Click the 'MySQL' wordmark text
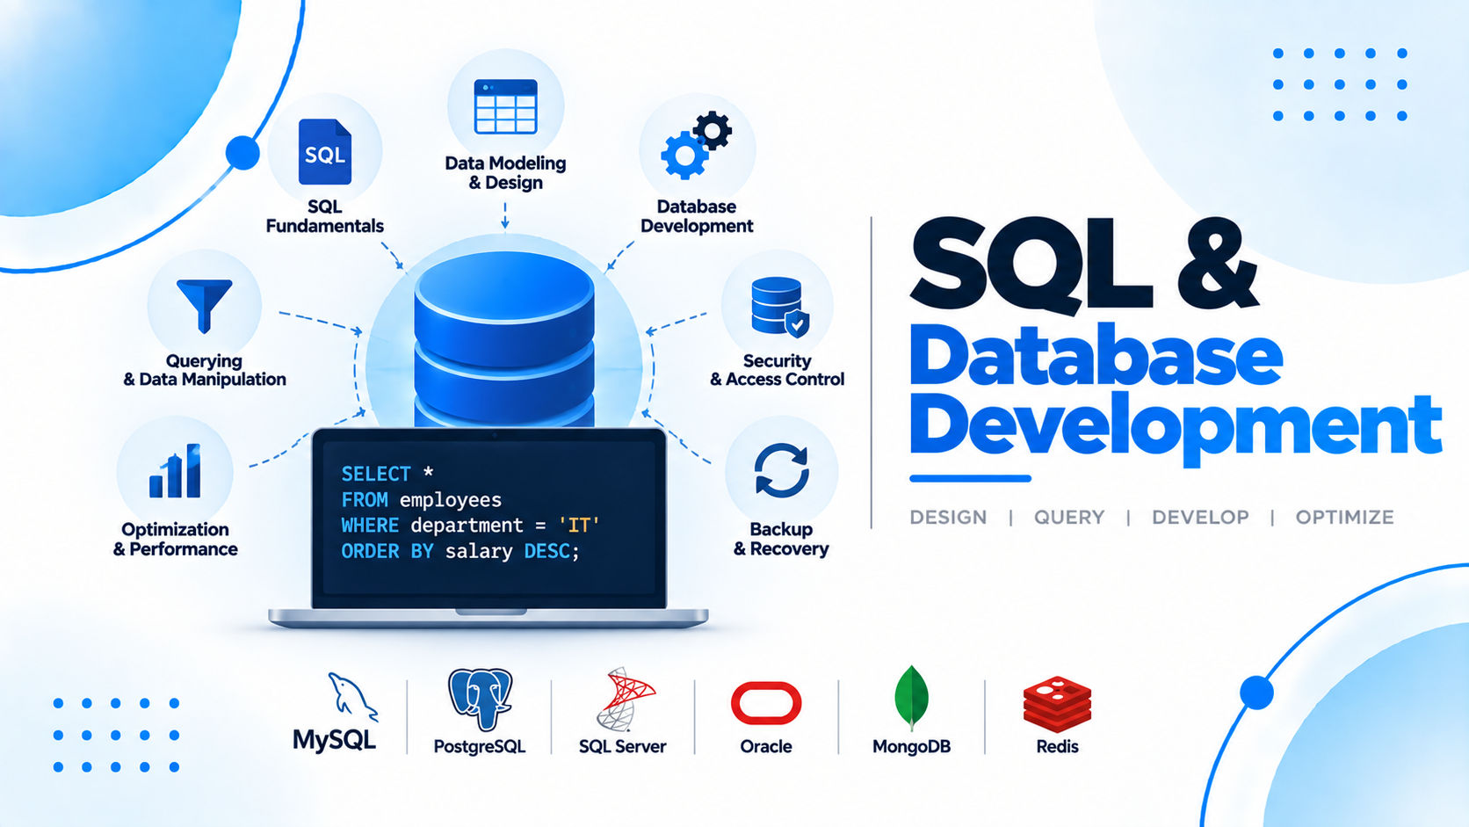 [334, 740]
